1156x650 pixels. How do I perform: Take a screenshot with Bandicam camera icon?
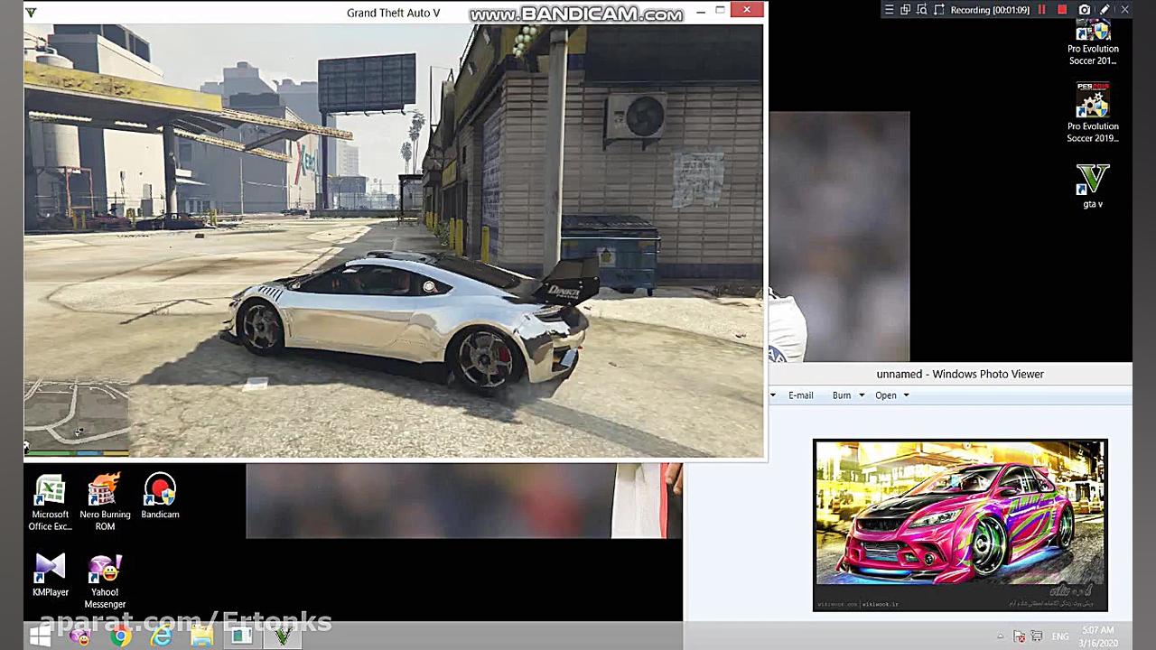point(1085,9)
